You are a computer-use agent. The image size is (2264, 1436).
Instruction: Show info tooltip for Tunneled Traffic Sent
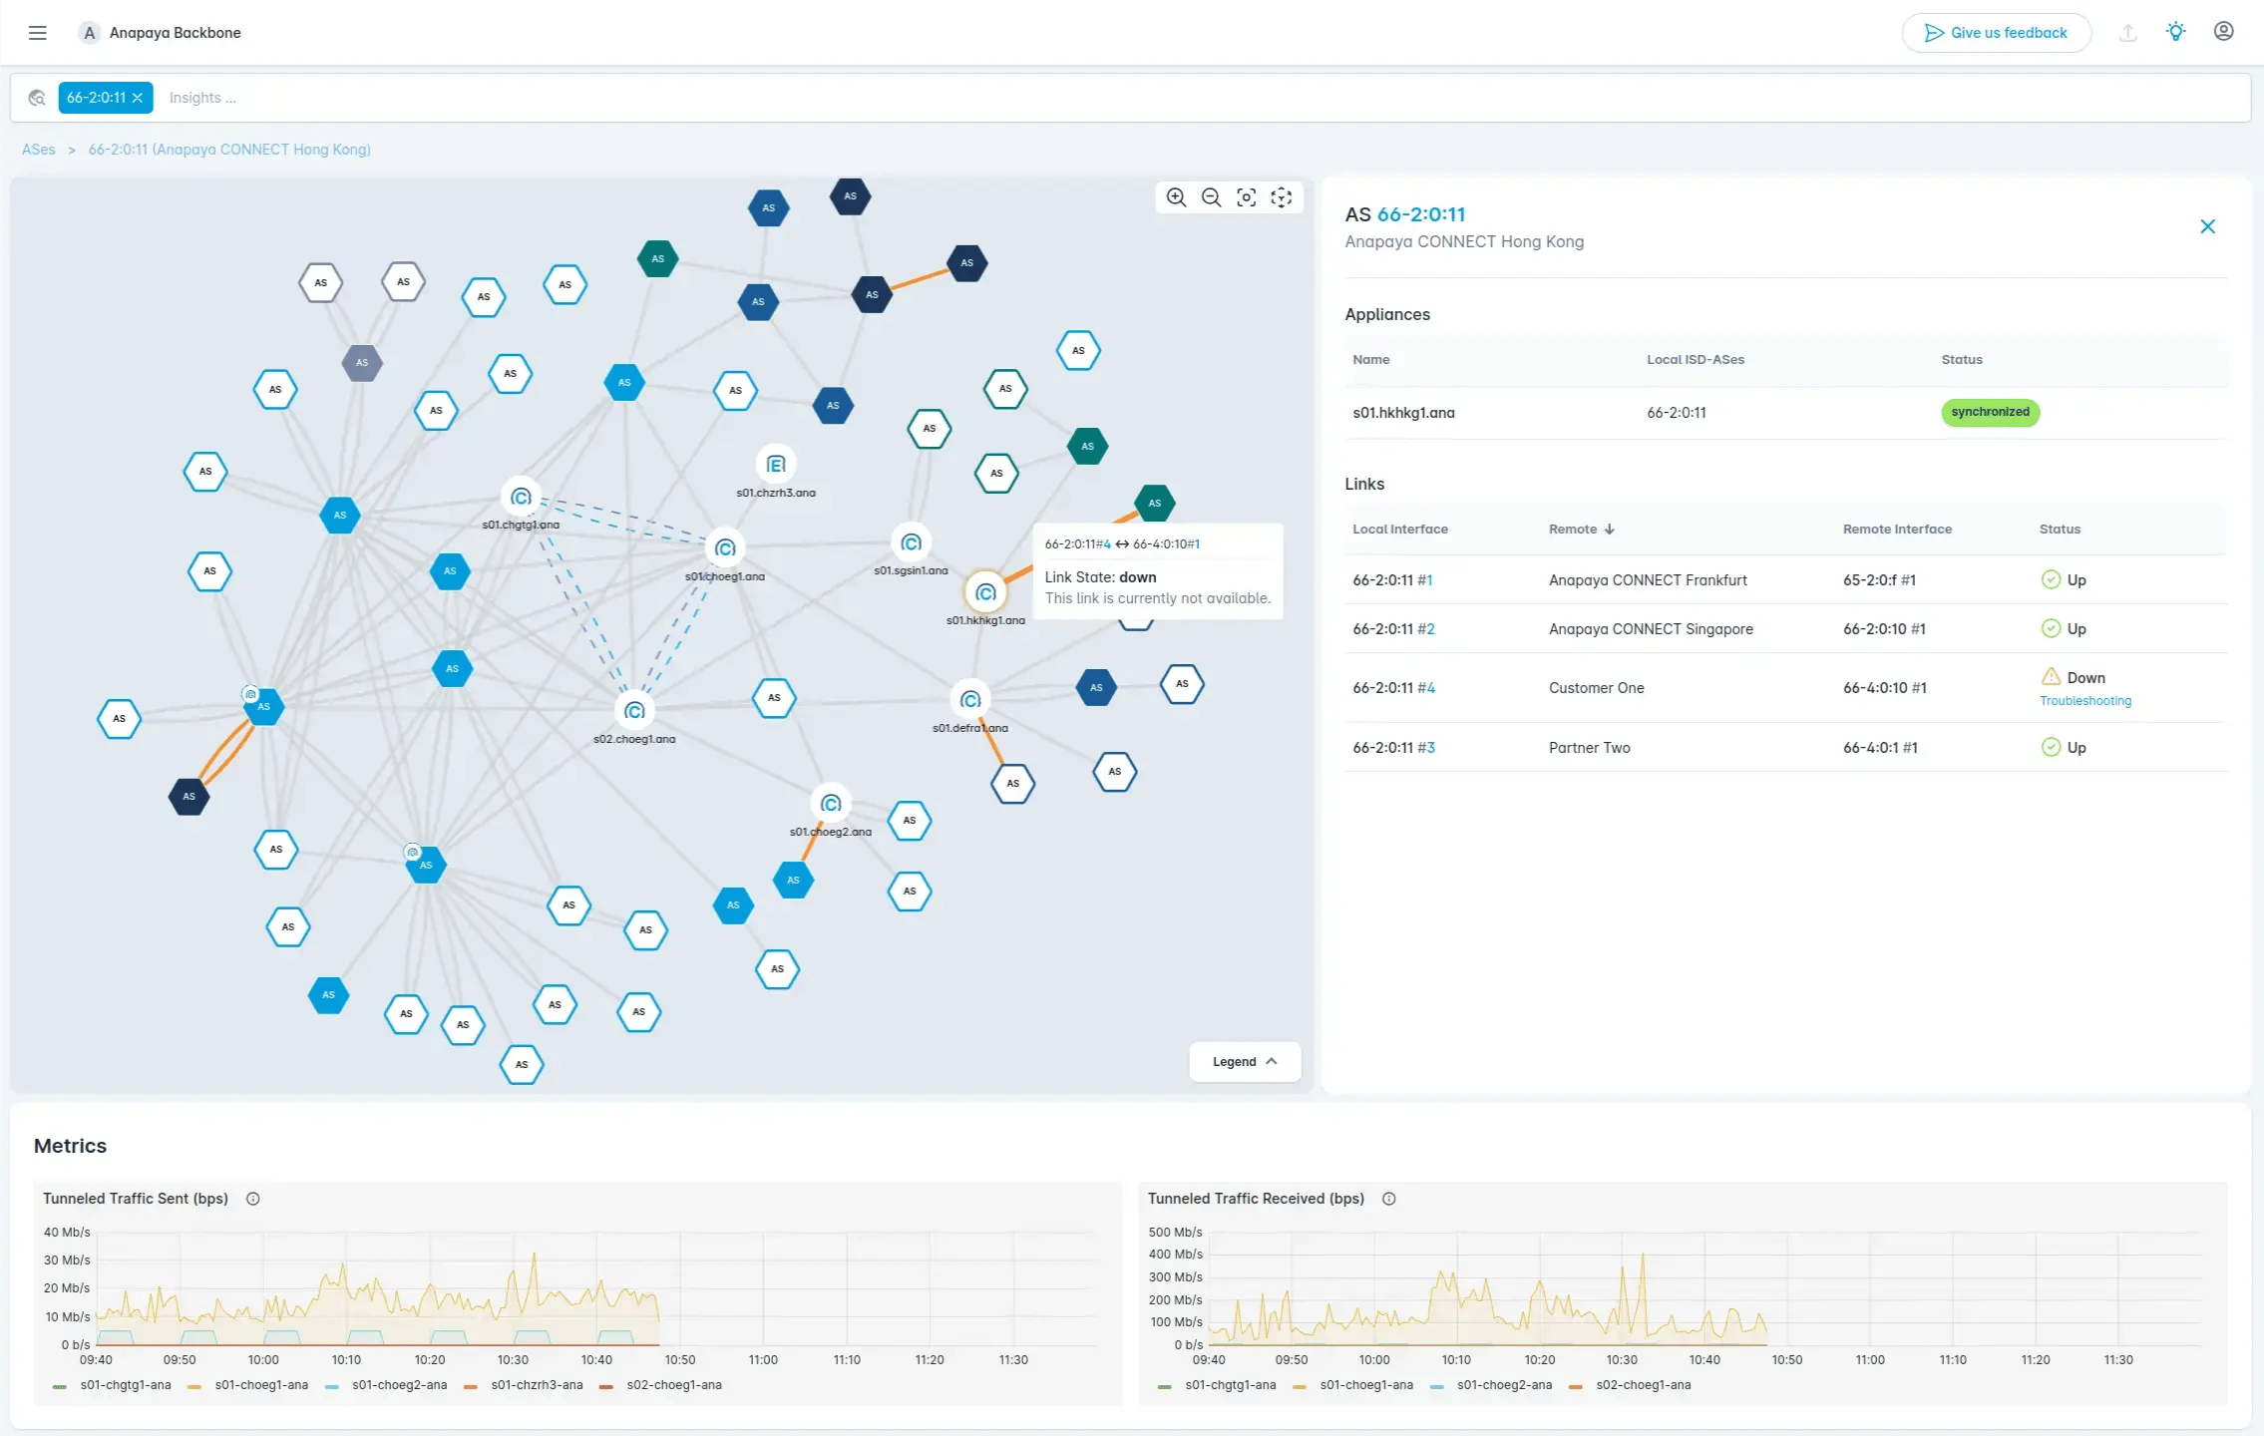pos(252,1198)
